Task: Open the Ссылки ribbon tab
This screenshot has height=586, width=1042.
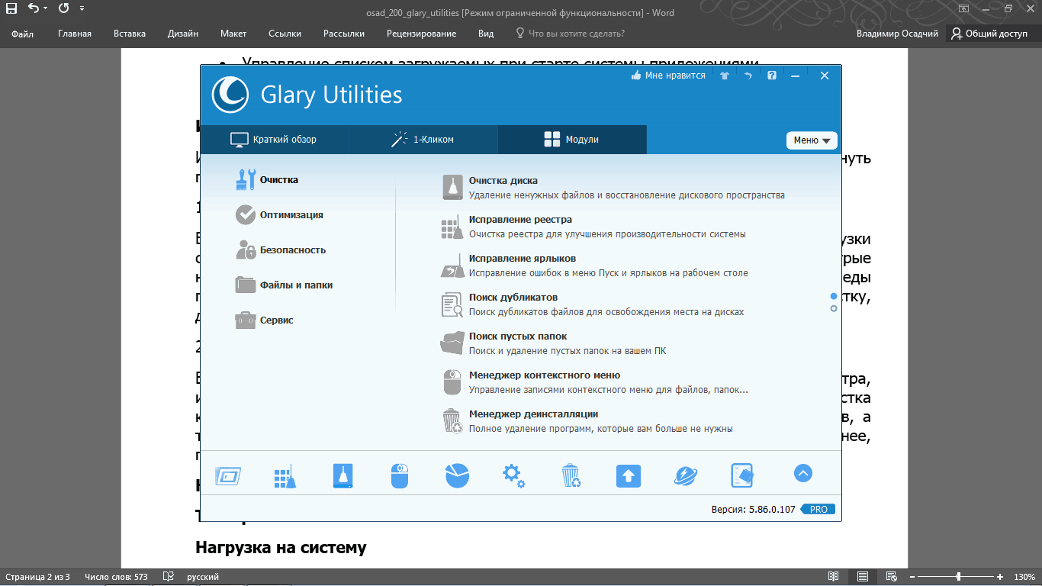Action: point(285,34)
